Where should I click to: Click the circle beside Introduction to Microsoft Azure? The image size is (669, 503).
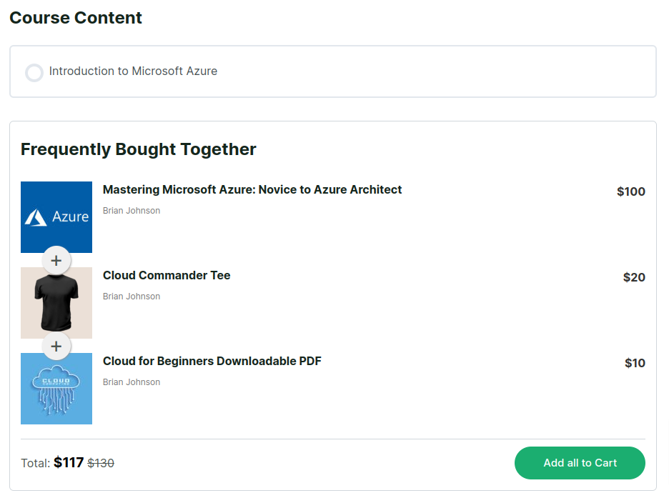[x=34, y=73]
